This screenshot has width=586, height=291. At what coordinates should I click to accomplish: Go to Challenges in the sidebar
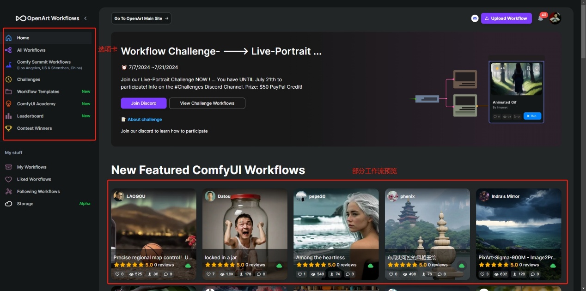(x=29, y=79)
